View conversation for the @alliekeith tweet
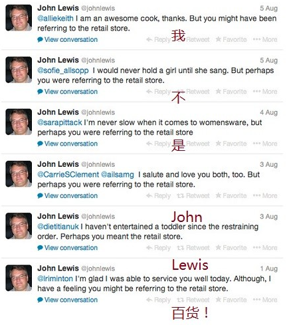This screenshot has width=287, height=325. (68, 39)
